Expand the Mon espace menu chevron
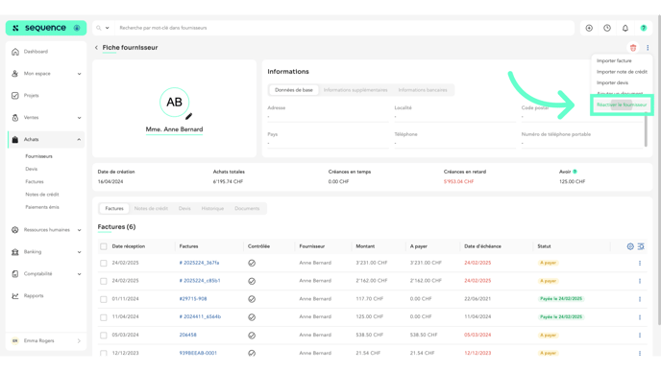 click(x=79, y=74)
